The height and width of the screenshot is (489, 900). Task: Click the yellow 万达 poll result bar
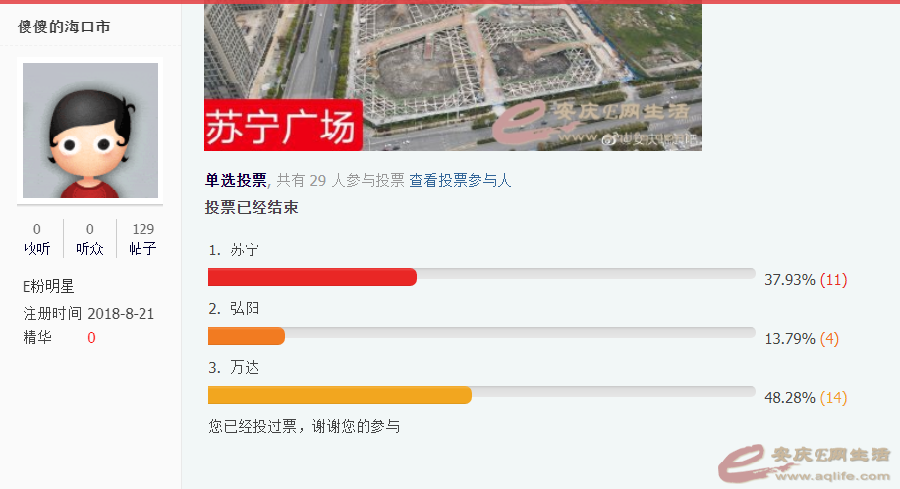340,396
